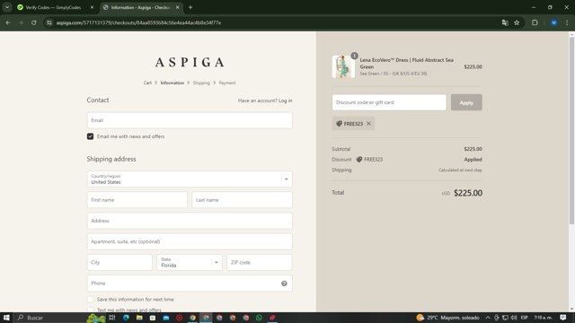Open WhatsApp from the taskbar
The width and height of the screenshot is (575, 323).
tap(259, 318)
